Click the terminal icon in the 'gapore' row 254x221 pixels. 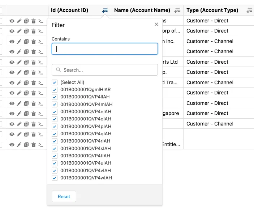pyautogui.click(x=41, y=114)
